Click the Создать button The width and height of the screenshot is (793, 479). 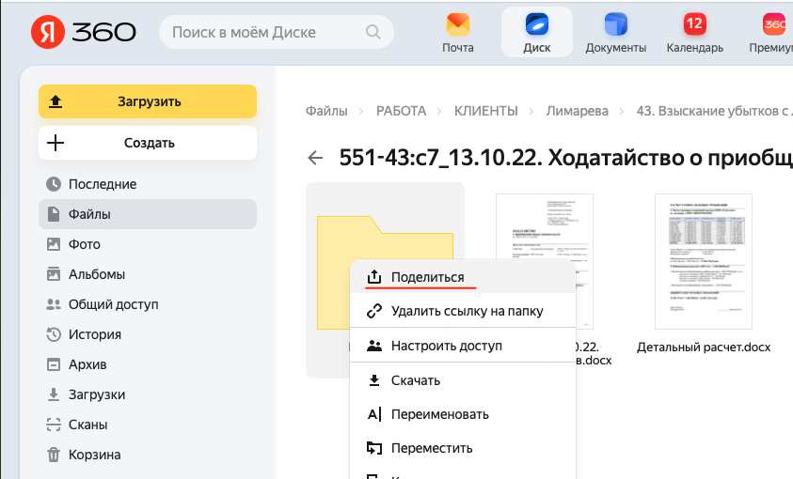(148, 143)
